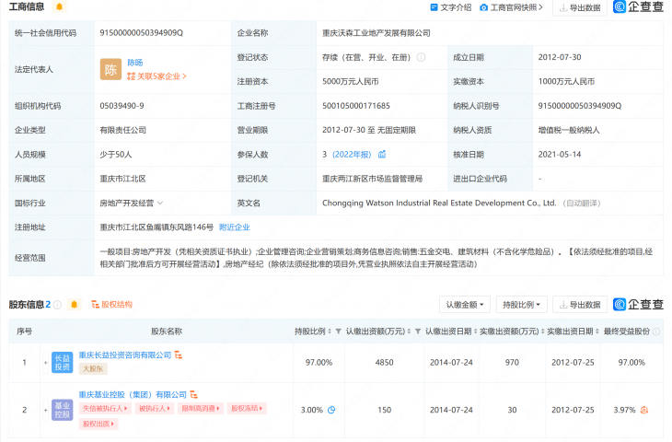Screen dimensions: 672x442
Task: Open 附近企业 link by registered address
Action: point(235,227)
